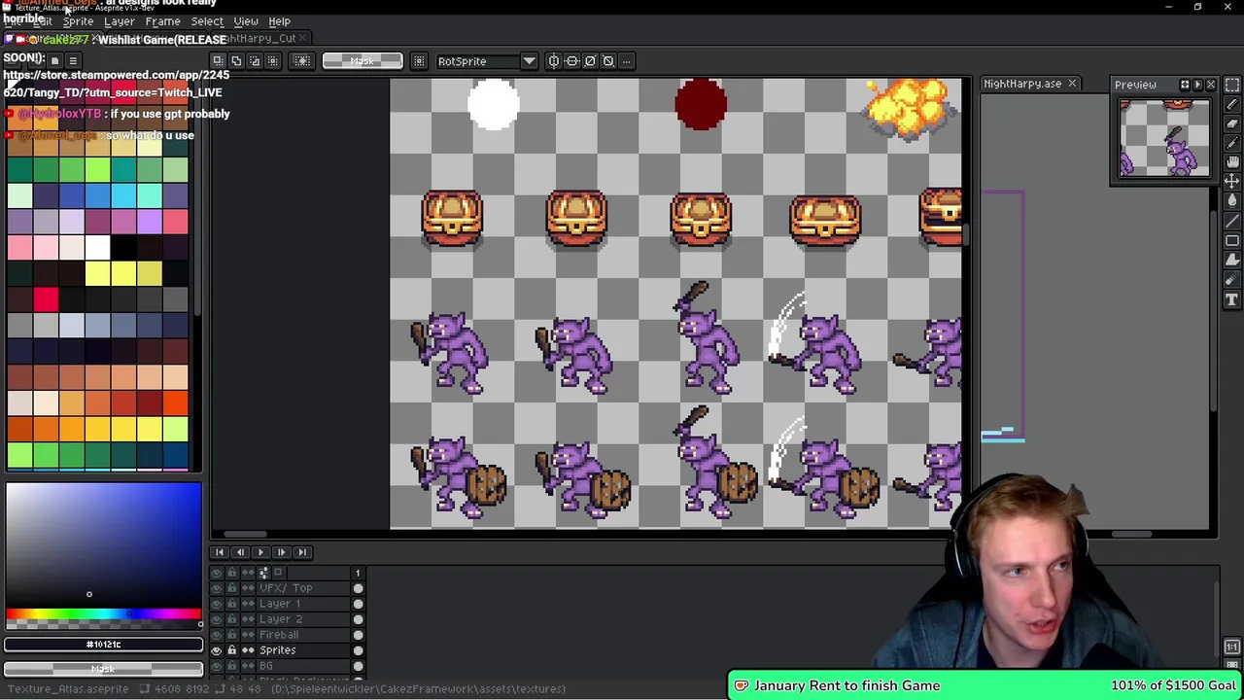This screenshot has height=700, width=1244.
Task: Open the palette options menu icon
Action: pos(72,59)
